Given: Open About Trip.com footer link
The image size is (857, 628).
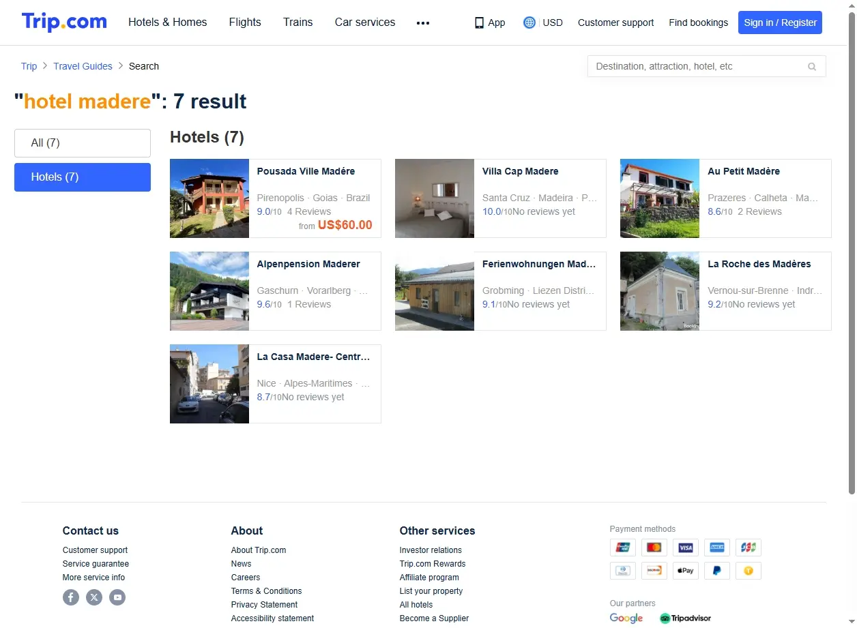Looking at the screenshot, I should pos(259,550).
